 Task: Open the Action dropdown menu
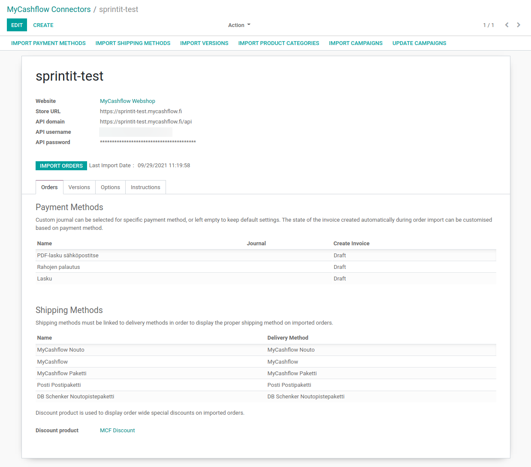[x=239, y=25]
